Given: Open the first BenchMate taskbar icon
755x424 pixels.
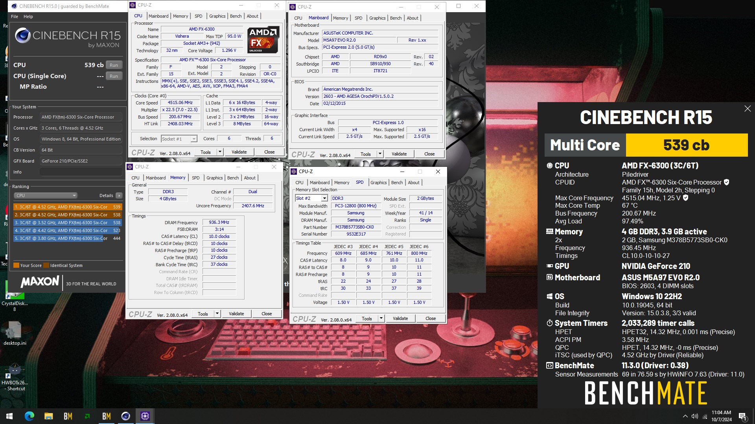Looking at the screenshot, I should 68,416.
